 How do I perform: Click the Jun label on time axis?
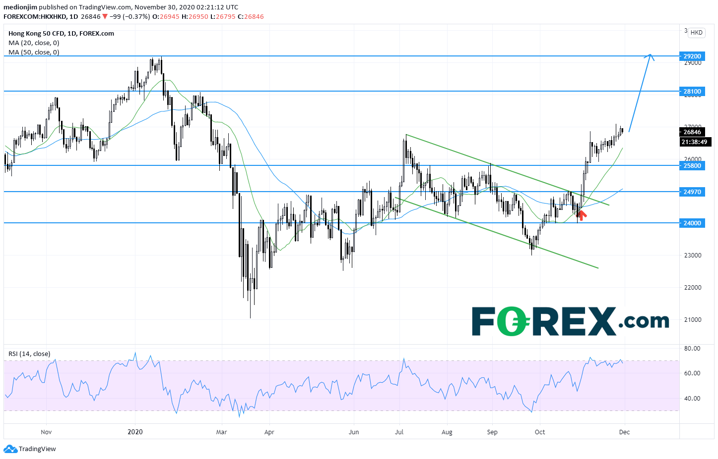(354, 432)
